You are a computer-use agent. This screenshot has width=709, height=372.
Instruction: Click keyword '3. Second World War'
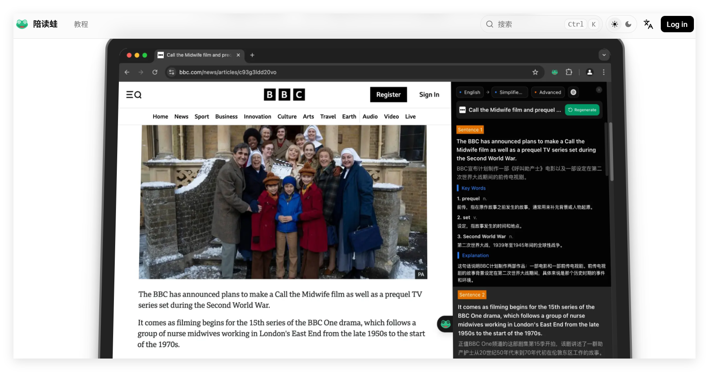[482, 237]
